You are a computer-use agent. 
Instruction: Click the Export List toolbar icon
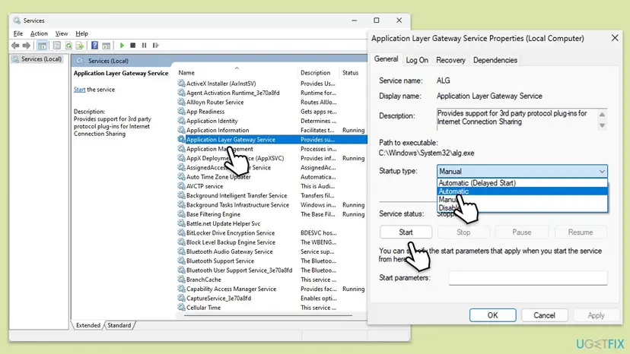pos(80,46)
